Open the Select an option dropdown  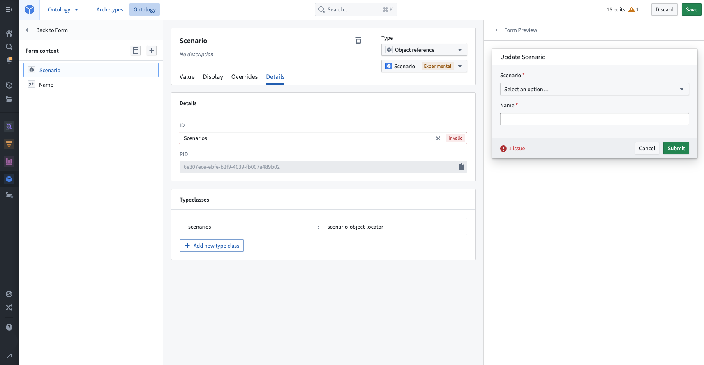594,89
